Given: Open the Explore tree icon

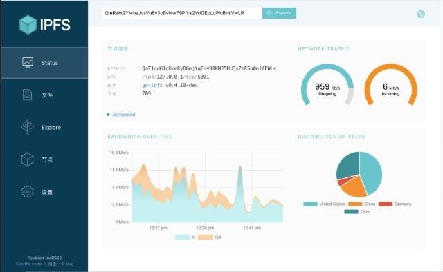Looking at the screenshot, I should [27, 127].
